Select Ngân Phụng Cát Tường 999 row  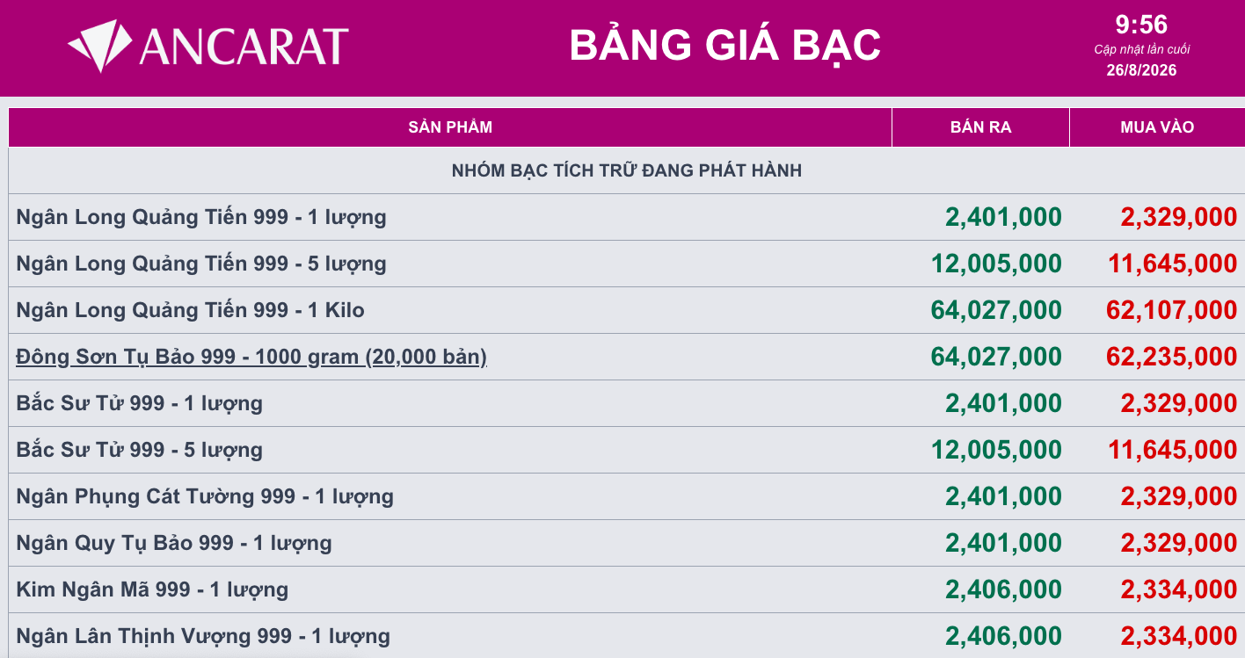tap(627, 496)
